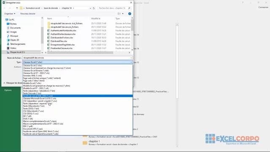Screen dimensions: 270x152
Task: Click the view mode icon in toolbar
Action: point(119,14)
